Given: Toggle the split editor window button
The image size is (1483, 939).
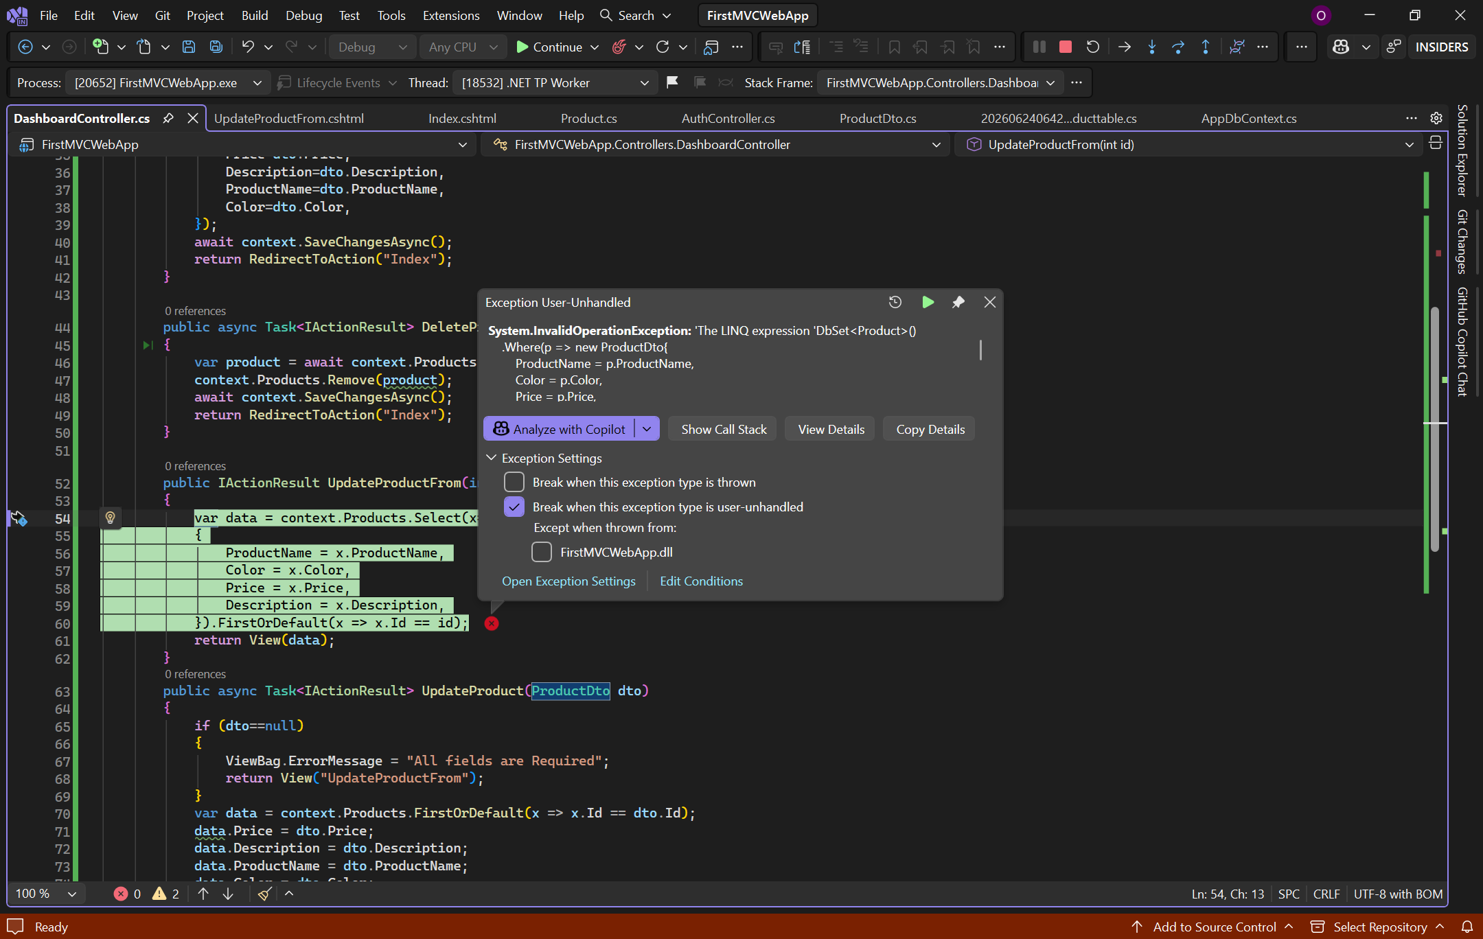Looking at the screenshot, I should [x=1435, y=143].
